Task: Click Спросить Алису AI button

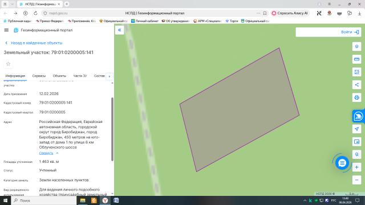Action: coord(290,13)
